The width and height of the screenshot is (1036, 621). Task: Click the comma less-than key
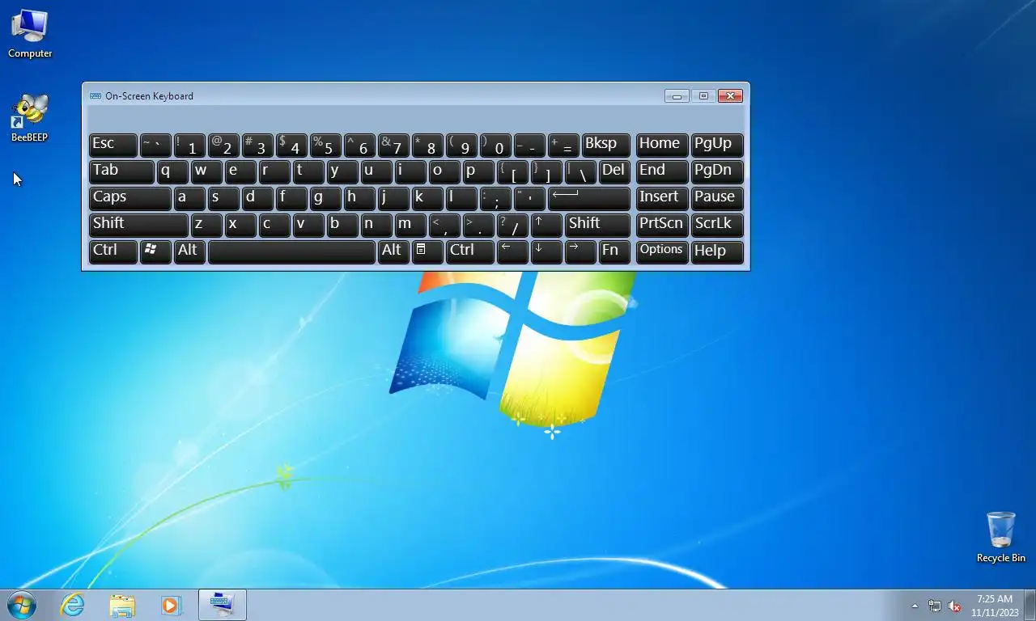(x=444, y=225)
